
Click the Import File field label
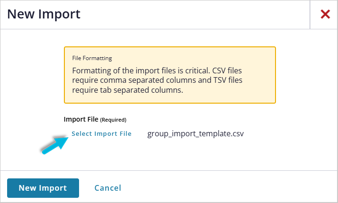81,119
